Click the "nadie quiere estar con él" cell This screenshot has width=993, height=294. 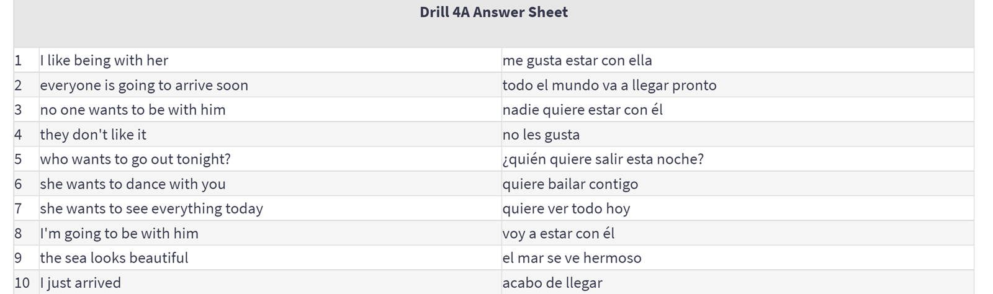pos(583,110)
